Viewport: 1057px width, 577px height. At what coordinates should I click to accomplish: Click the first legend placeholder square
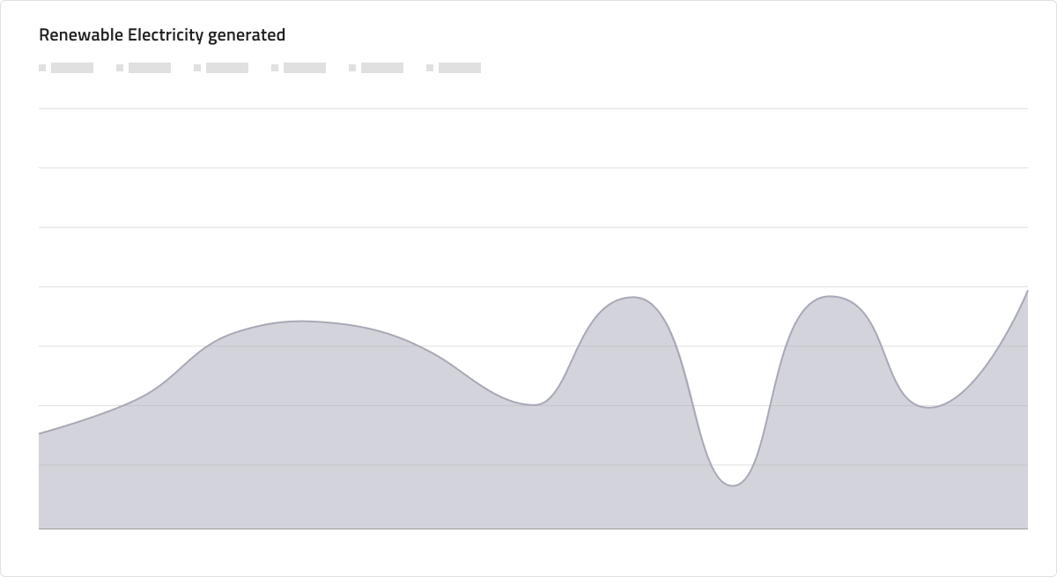click(42, 68)
